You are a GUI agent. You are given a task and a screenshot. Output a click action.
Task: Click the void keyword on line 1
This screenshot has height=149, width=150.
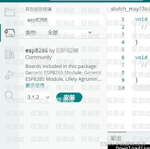[141, 19]
